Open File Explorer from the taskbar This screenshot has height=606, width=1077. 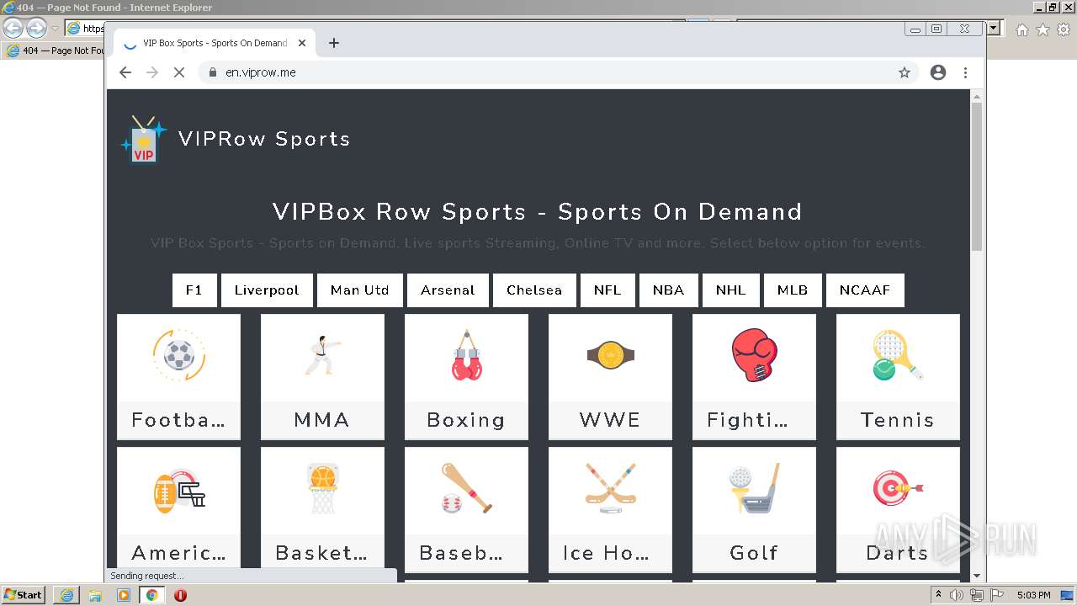[x=95, y=595]
